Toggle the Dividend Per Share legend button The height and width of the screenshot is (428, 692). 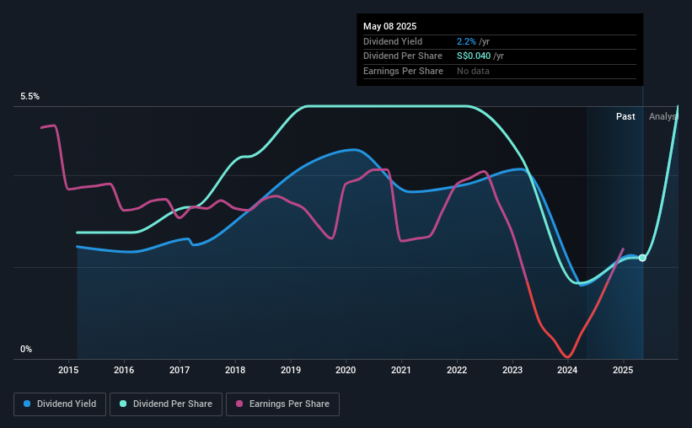pos(166,404)
